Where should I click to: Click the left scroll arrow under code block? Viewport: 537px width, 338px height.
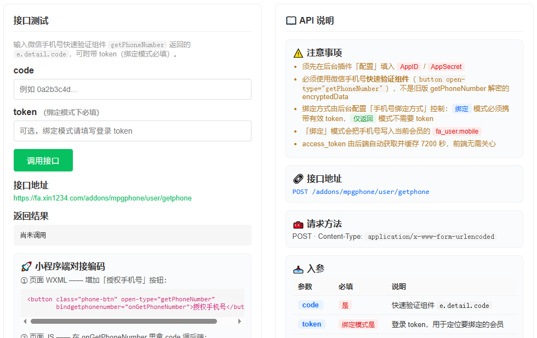tap(25, 321)
